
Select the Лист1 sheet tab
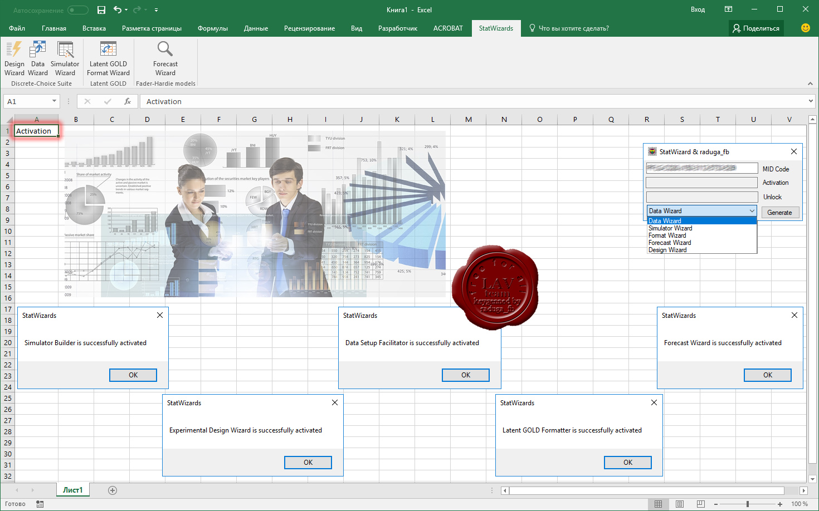pos(72,490)
